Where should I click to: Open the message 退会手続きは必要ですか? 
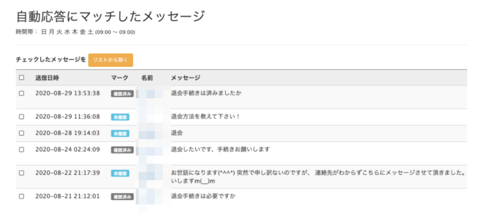pos(203,196)
